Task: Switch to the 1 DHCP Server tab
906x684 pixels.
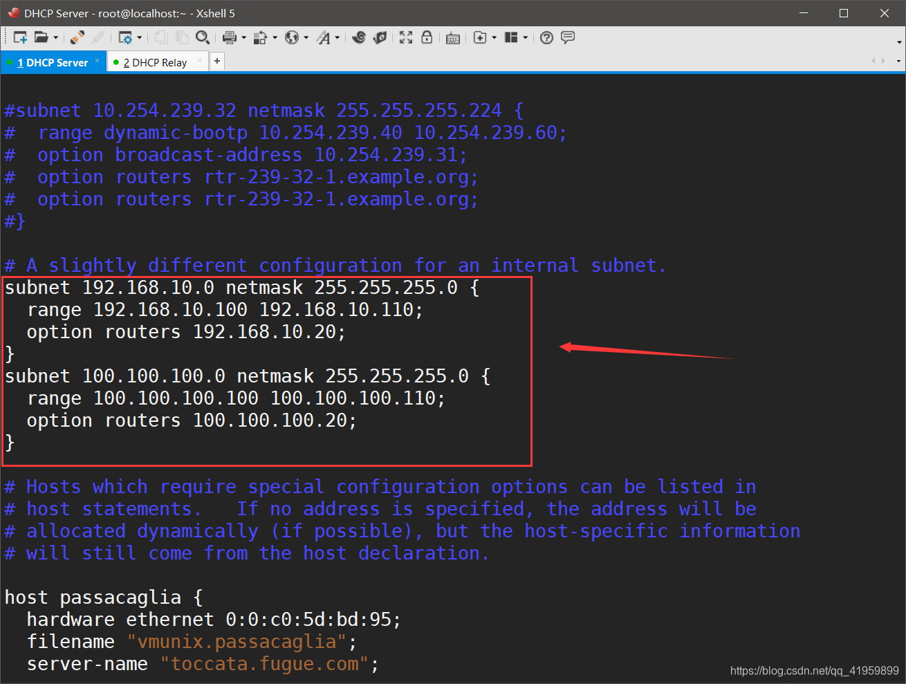Action: pos(53,62)
